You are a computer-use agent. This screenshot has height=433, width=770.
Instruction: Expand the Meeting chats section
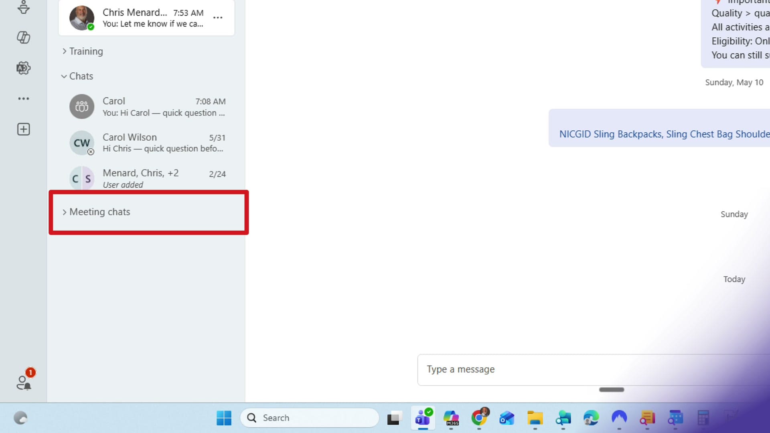[96, 212]
